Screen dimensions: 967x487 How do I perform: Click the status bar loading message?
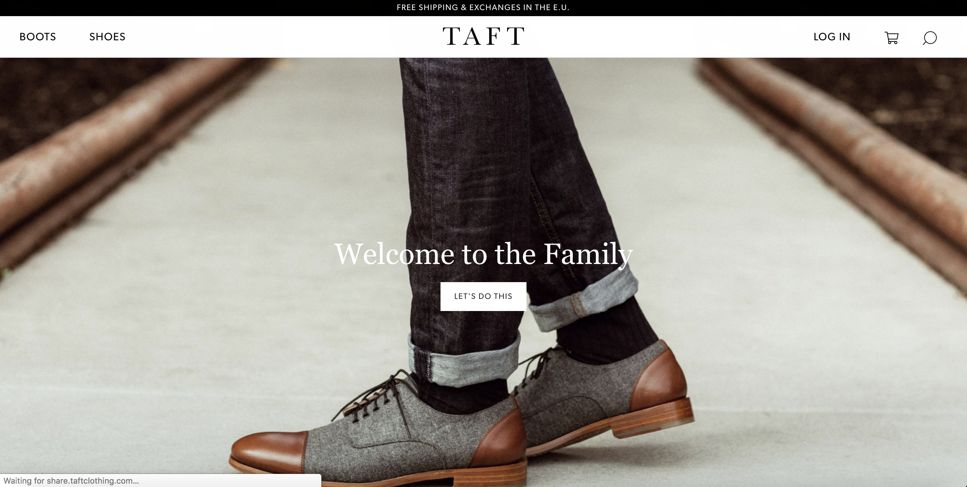coord(71,481)
